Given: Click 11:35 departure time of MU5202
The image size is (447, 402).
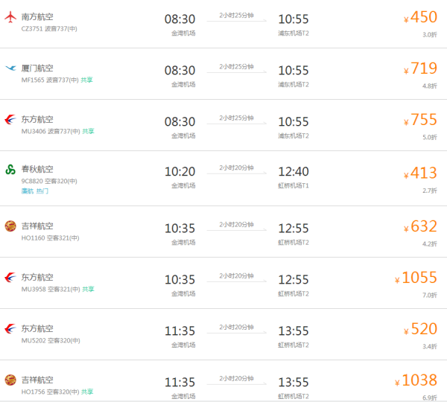Looking at the screenshot, I should [180, 331].
